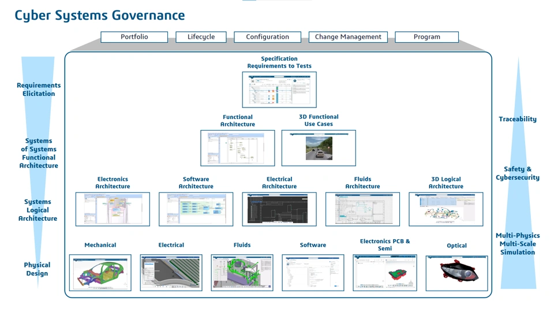Image resolution: width=554 pixels, height=312 pixels.
Task: Open the Configuration box
Action: 267,37
